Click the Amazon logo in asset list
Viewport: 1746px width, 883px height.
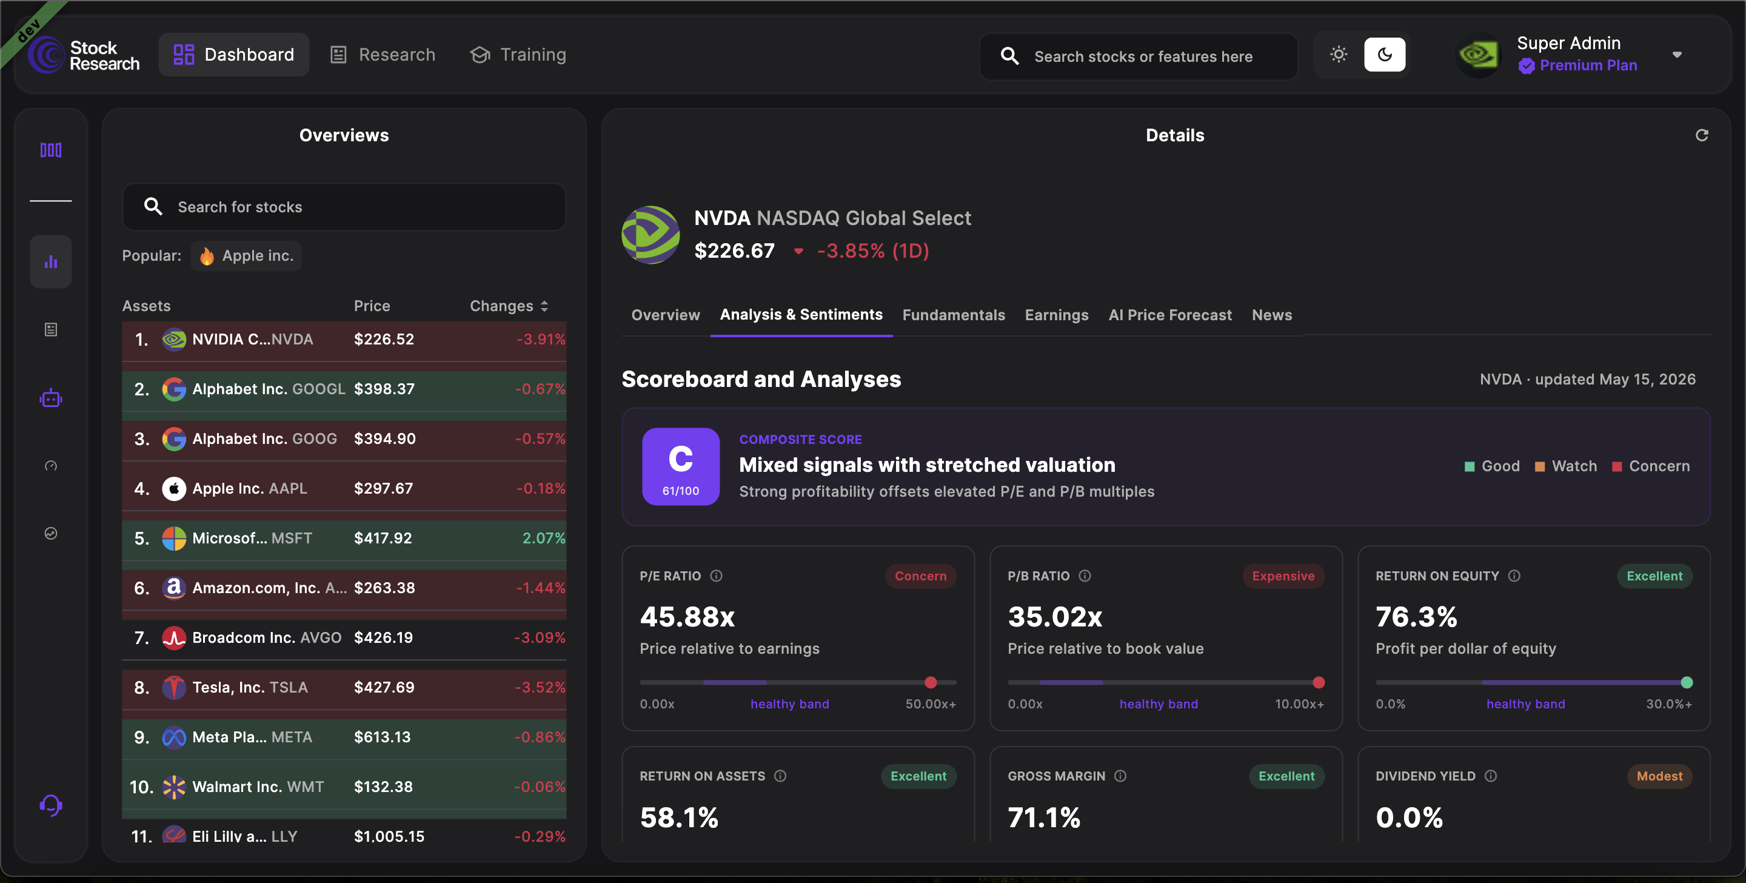[x=173, y=587]
